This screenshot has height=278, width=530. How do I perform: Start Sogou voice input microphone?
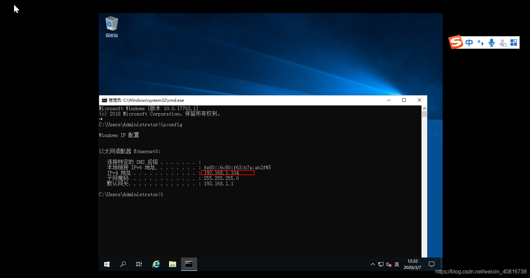[492, 43]
